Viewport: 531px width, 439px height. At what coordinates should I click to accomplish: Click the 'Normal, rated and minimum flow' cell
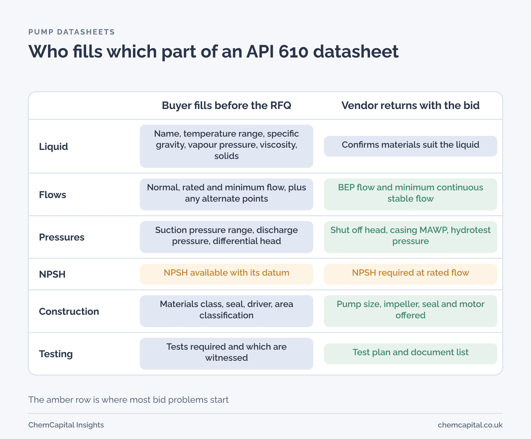(x=226, y=194)
